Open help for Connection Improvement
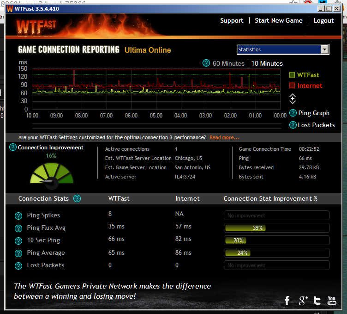 click(x=13, y=147)
